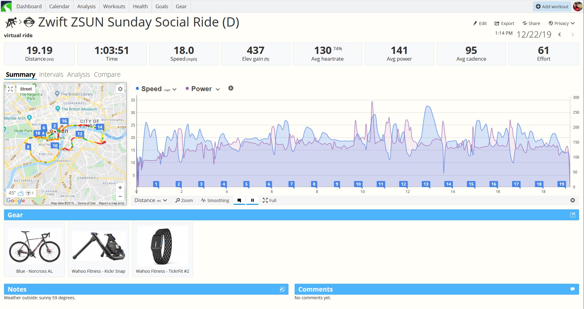
Task: Click the map zoom out minus button
Action: point(120,196)
